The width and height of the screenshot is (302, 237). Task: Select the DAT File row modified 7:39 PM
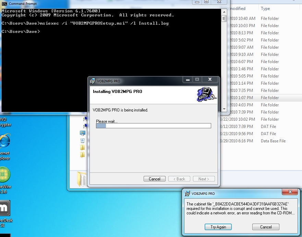pyautogui.click(x=261, y=127)
